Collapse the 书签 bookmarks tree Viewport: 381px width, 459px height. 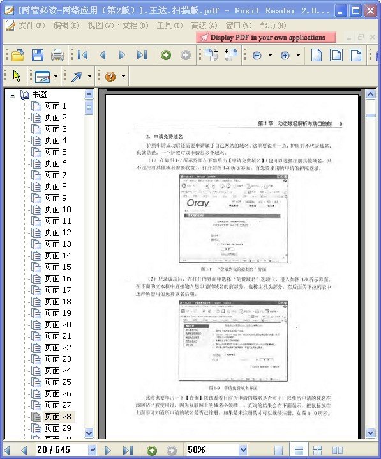(x=12, y=95)
